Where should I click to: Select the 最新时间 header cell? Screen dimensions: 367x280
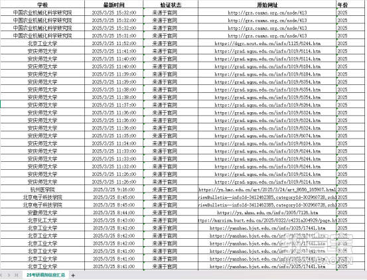coord(113,5)
